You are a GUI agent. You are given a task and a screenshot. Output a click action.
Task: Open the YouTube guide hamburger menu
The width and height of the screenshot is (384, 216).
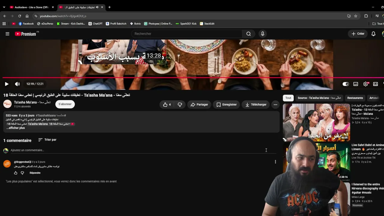7,34
